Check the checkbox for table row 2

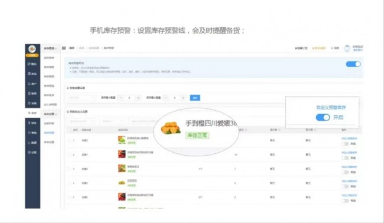[x=69, y=154]
